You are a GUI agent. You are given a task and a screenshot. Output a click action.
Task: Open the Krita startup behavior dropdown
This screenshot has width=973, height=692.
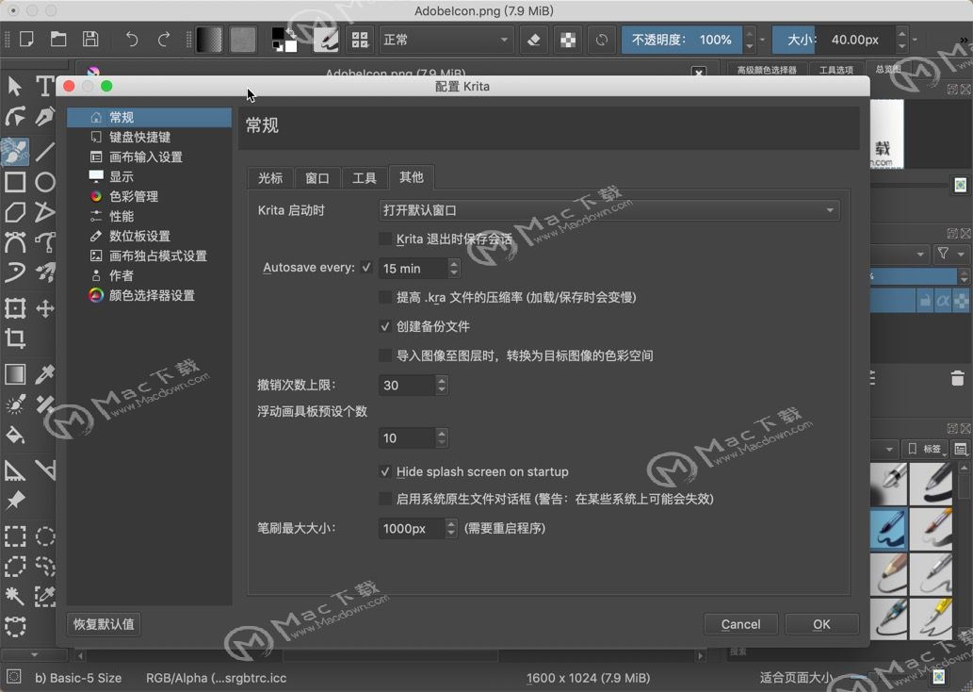tap(608, 210)
